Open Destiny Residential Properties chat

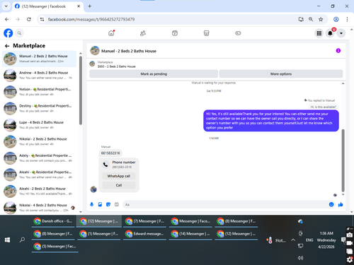(40, 108)
